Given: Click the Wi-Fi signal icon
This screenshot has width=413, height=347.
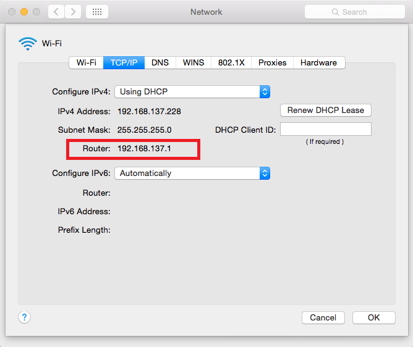Looking at the screenshot, I should (x=28, y=43).
